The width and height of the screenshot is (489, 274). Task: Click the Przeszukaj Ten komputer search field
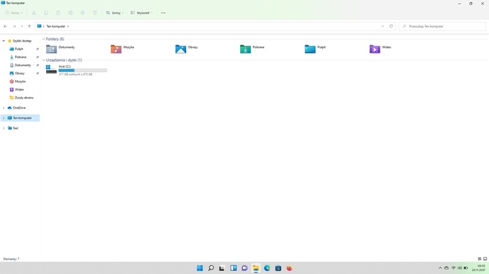coord(442,26)
